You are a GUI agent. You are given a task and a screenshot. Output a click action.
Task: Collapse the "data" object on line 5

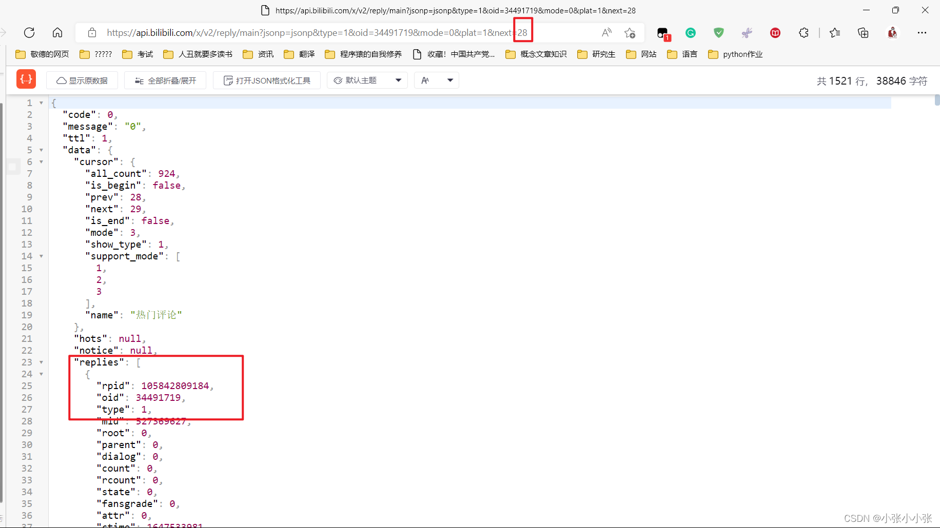tap(41, 150)
